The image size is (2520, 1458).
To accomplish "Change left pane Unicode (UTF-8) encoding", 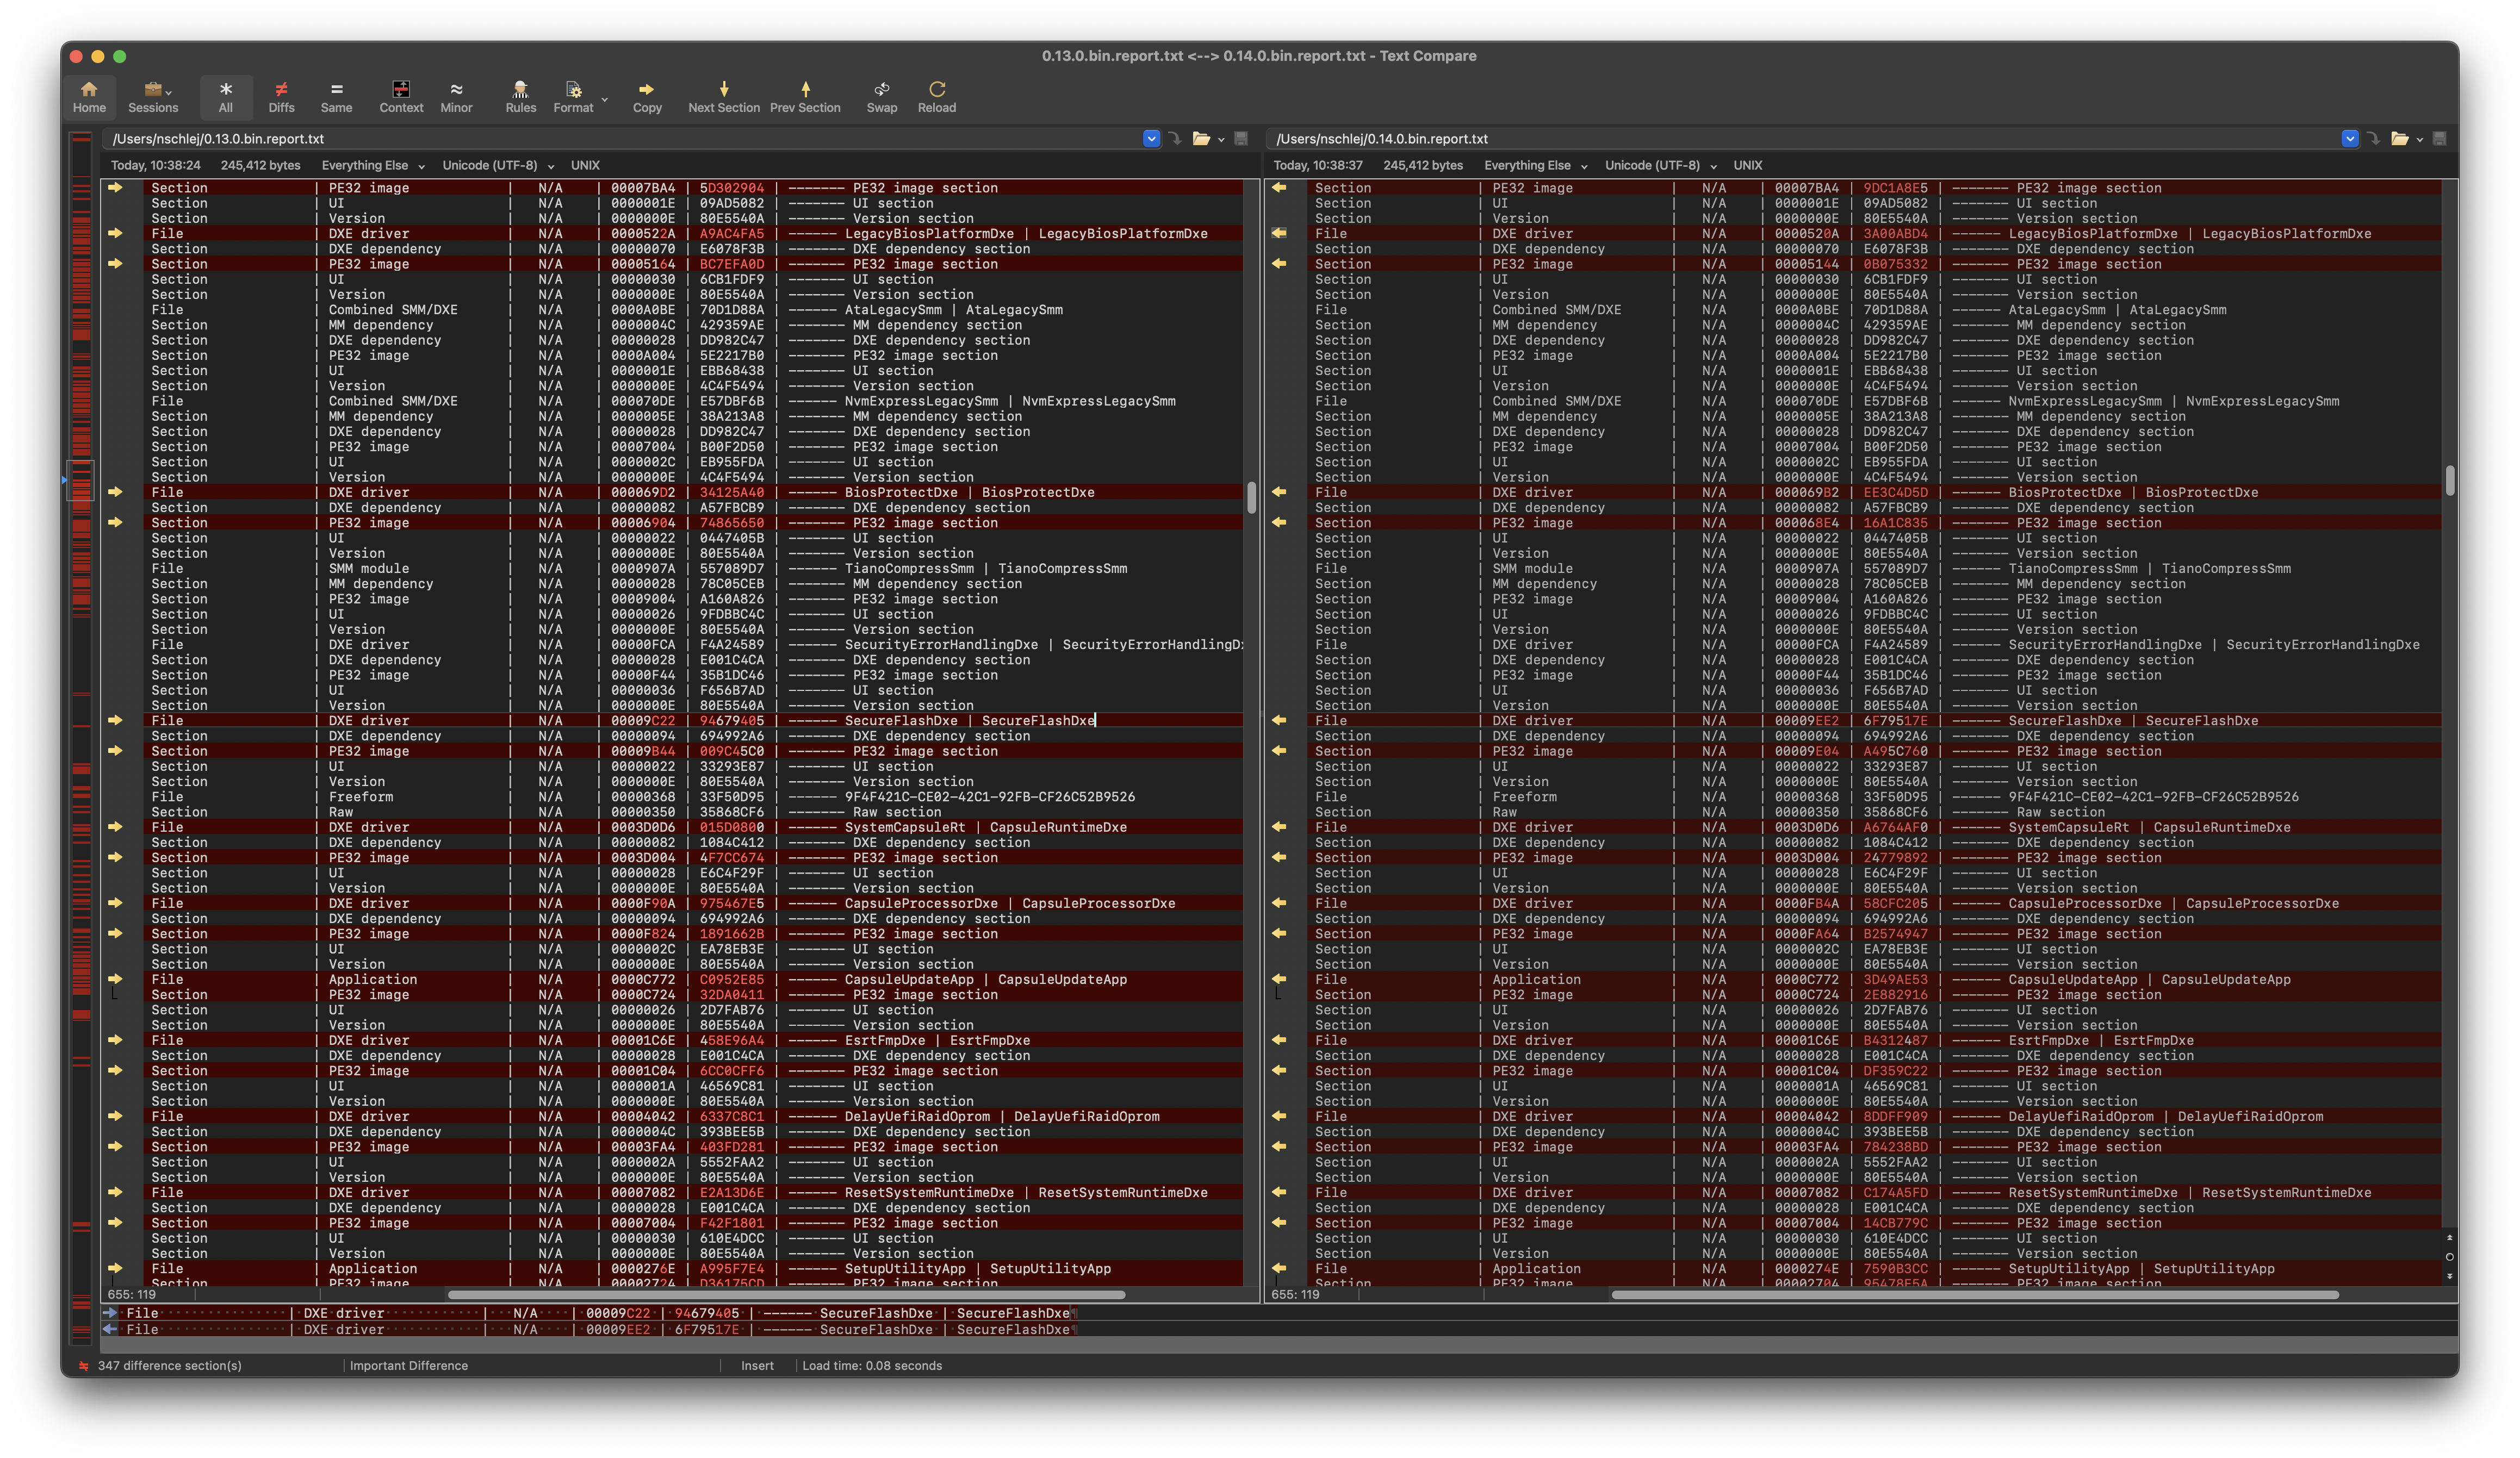I will [498, 165].
